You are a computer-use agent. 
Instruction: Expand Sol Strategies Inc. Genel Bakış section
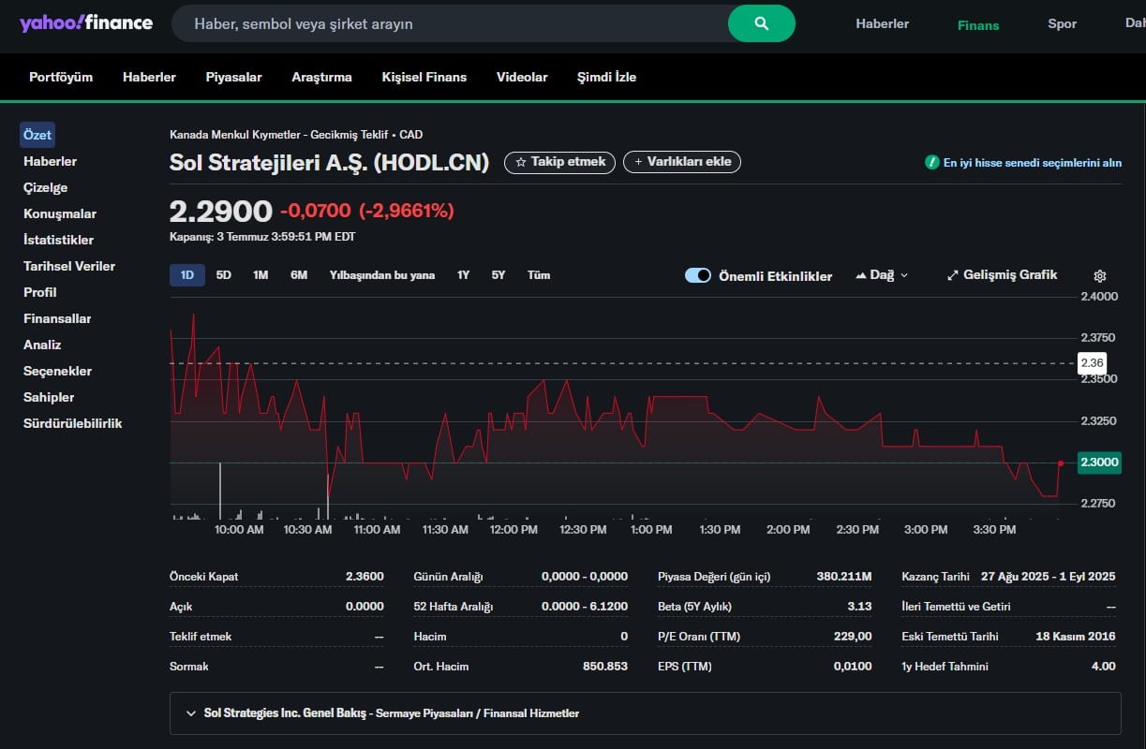[645, 713]
